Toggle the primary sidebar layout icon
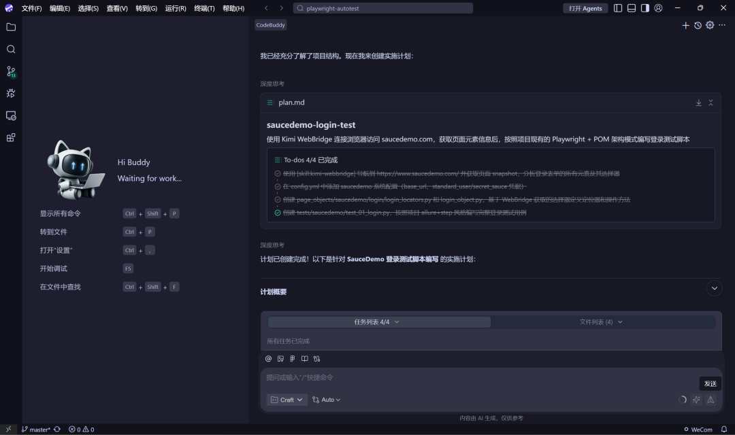 (618, 8)
